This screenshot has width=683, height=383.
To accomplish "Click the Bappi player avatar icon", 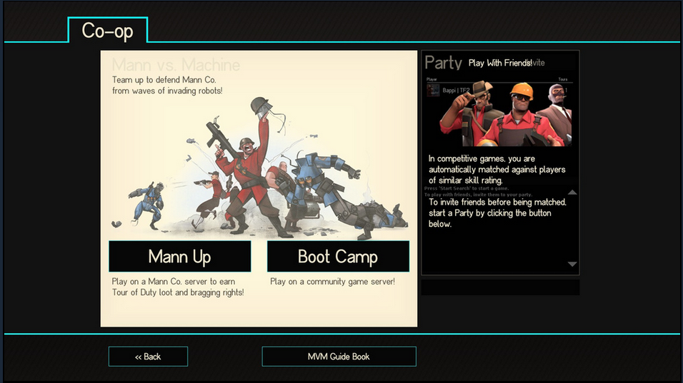I will pos(433,91).
